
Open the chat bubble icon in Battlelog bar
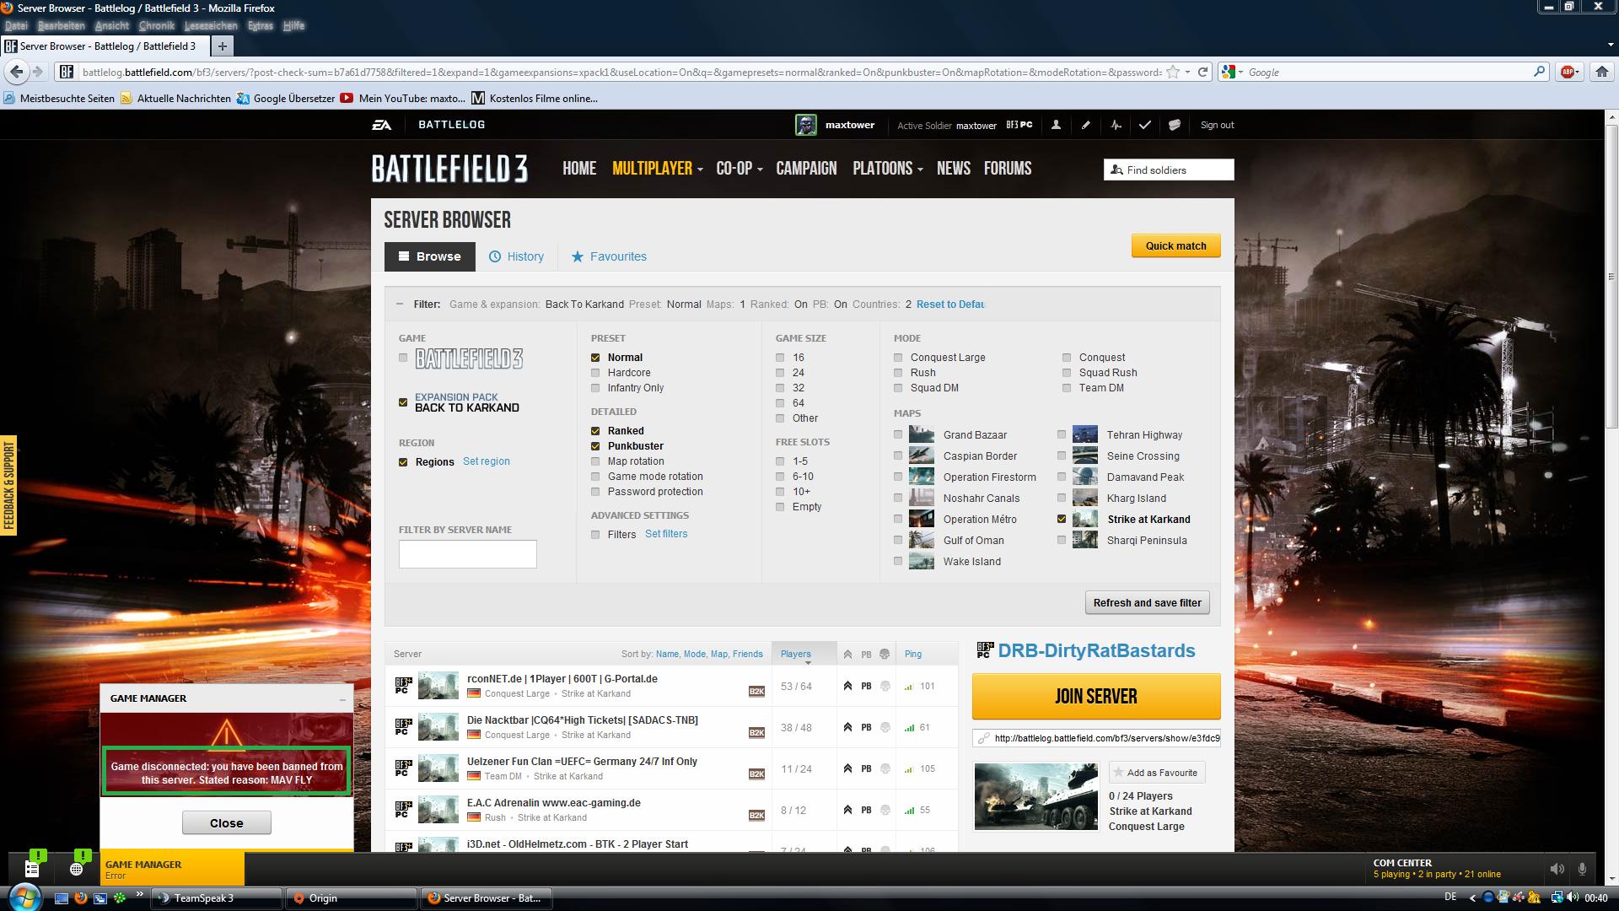click(1174, 125)
